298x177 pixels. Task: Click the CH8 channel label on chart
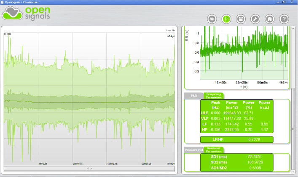point(7,34)
